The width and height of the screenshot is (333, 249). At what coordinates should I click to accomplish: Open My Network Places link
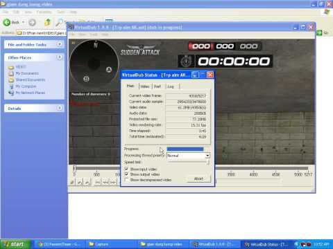(x=30, y=93)
